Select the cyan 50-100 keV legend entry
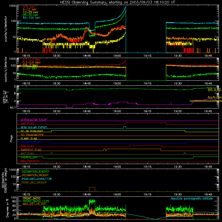 pyautogui.click(x=31, y=18)
